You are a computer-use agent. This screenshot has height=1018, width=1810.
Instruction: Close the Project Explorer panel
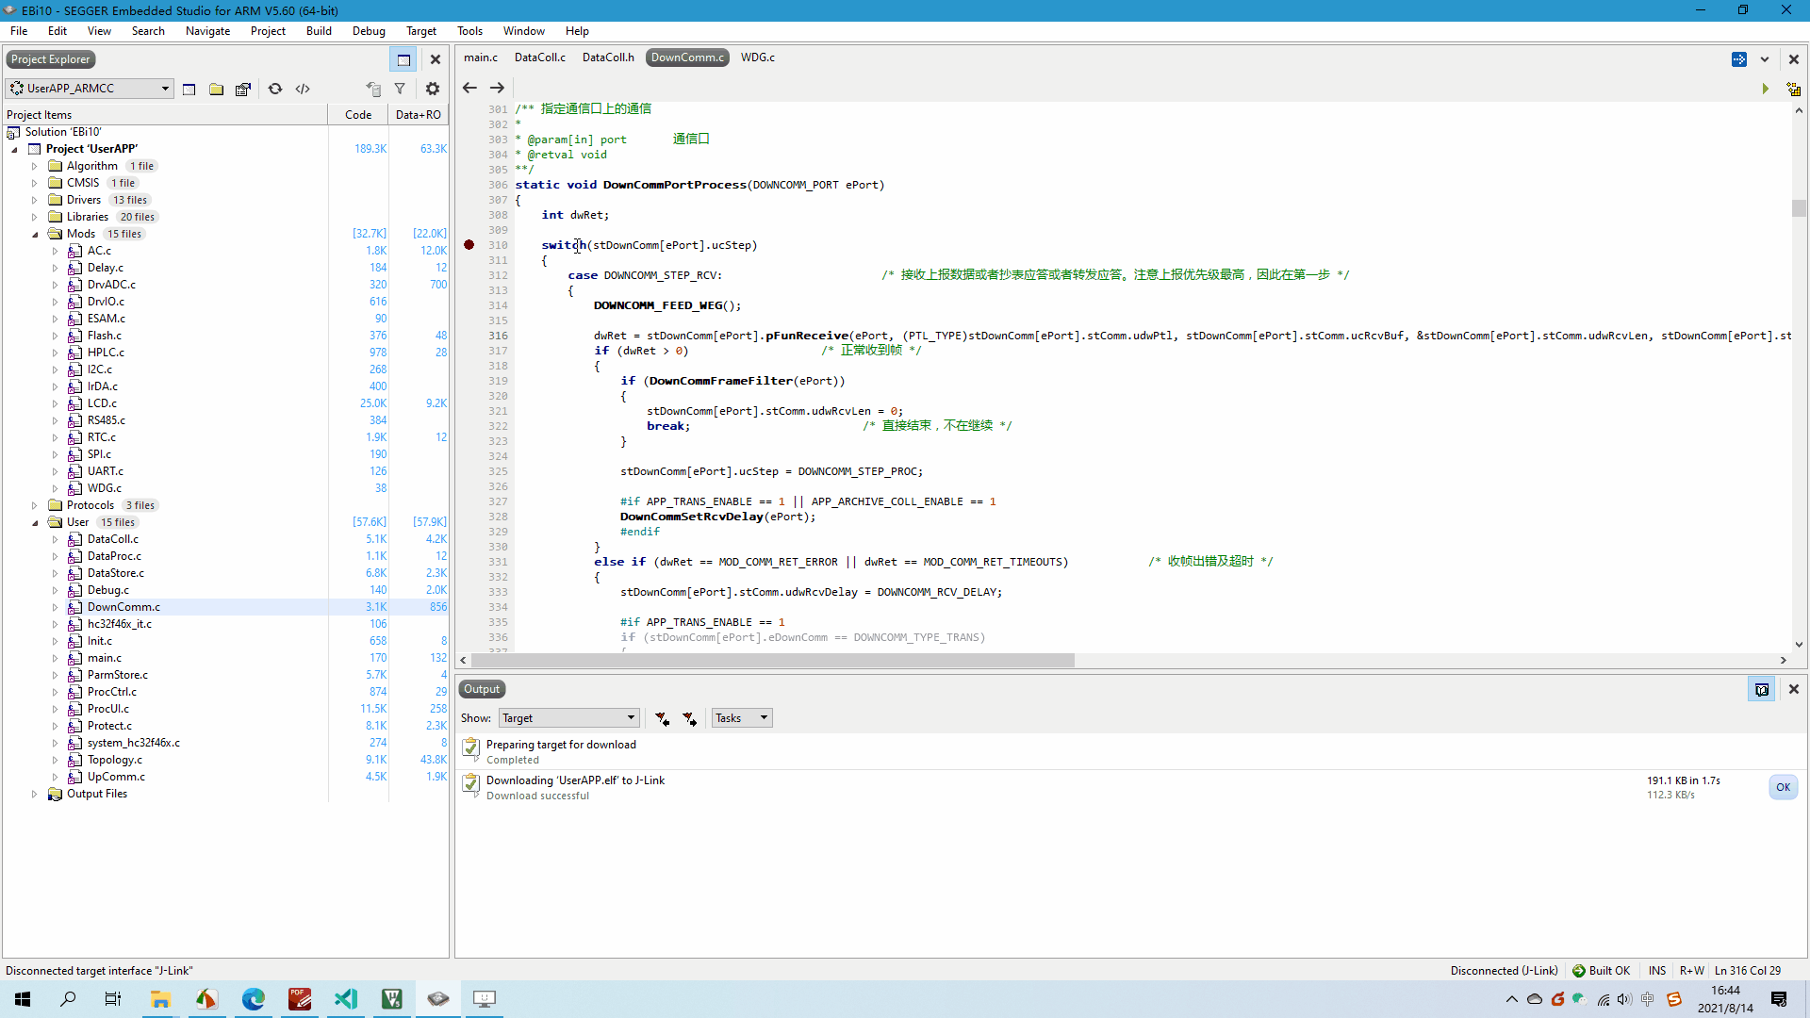point(436,59)
